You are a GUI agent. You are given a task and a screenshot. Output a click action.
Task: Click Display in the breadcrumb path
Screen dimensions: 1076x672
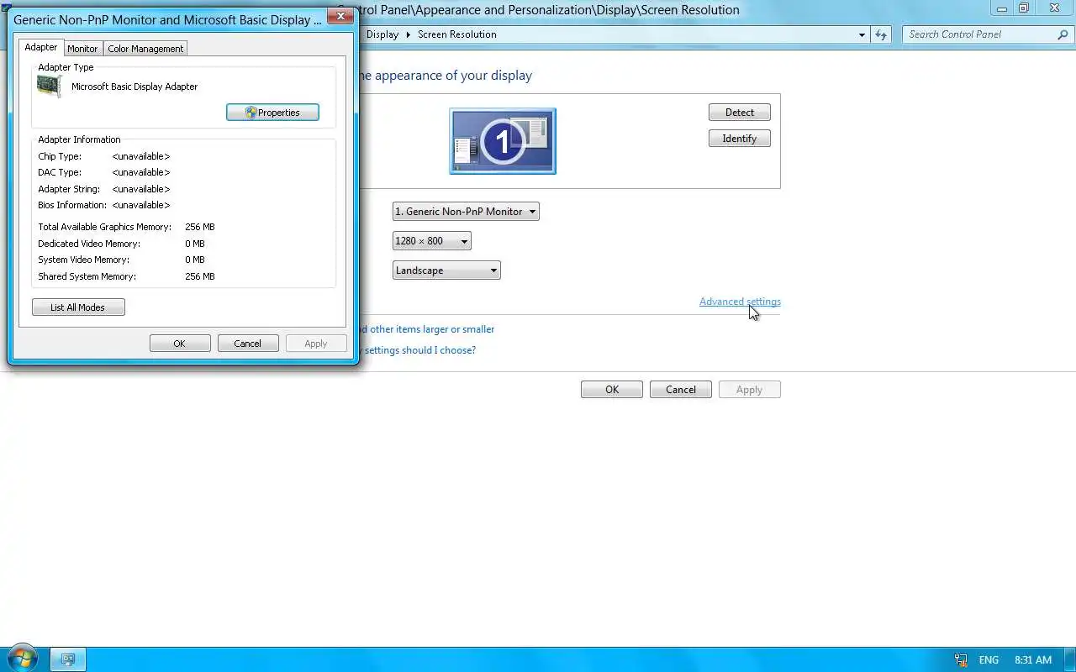point(382,34)
